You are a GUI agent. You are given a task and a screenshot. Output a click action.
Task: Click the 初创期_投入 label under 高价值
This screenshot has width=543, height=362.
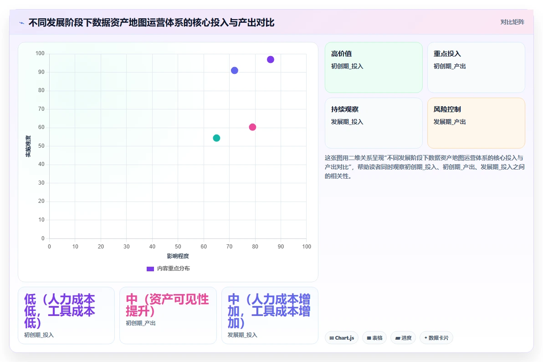[347, 66]
